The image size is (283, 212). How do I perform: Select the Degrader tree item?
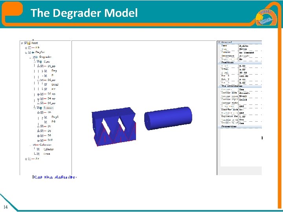tap(45, 57)
